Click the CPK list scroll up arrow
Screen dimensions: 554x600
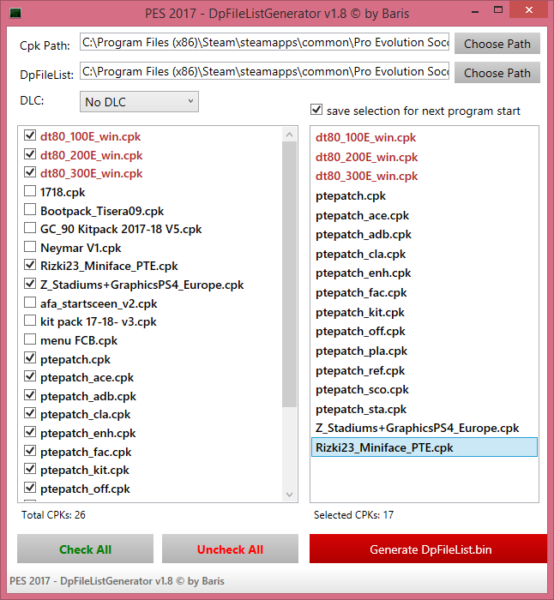pos(290,135)
